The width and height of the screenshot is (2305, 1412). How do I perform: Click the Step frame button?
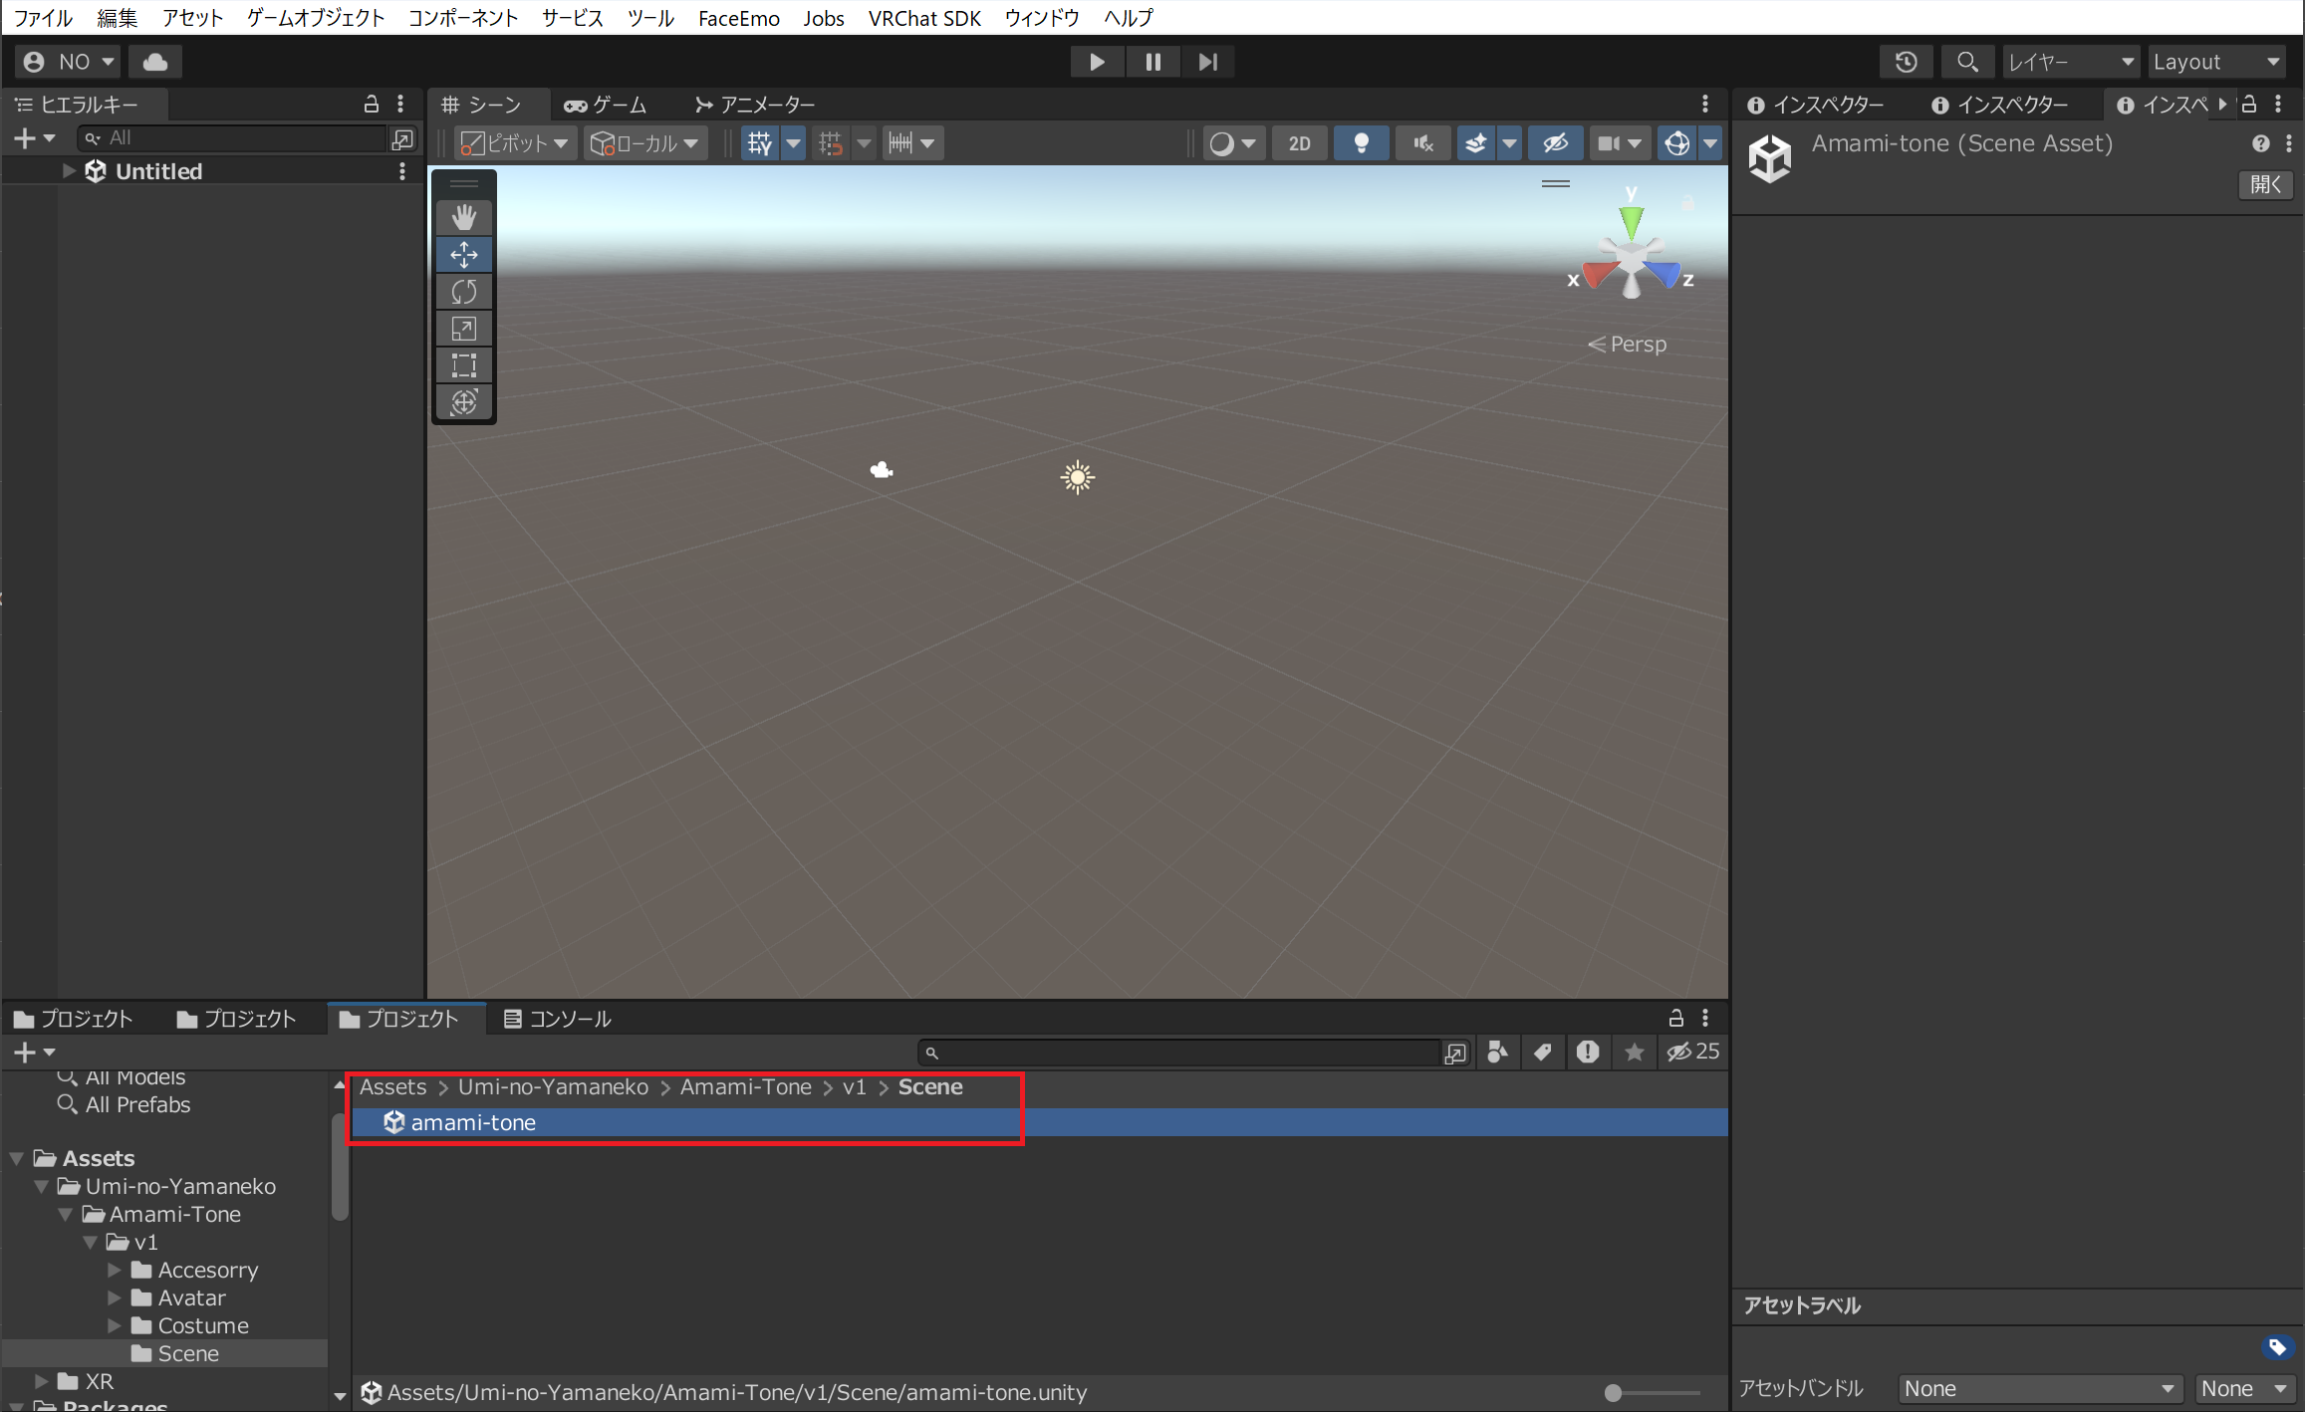tap(1208, 62)
